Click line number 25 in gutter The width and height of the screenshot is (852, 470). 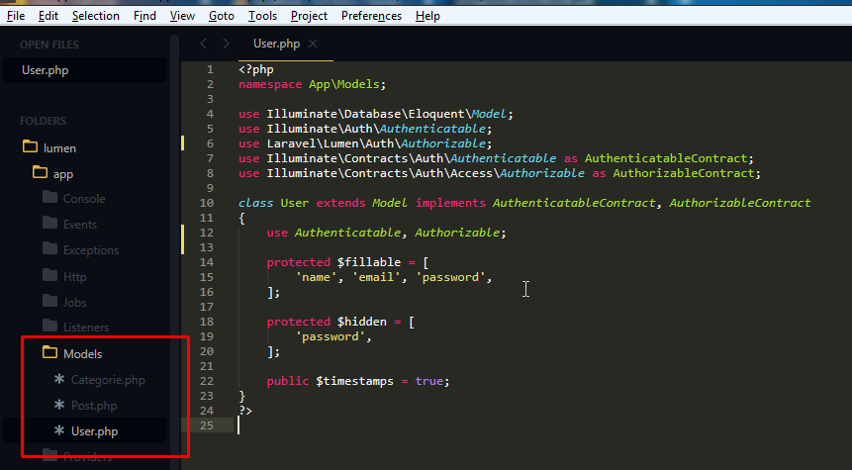pyautogui.click(x=207, y=425)
